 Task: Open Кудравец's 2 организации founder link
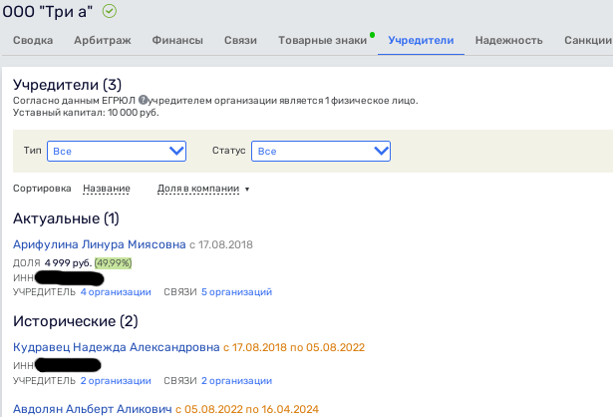tap(116, 381)
